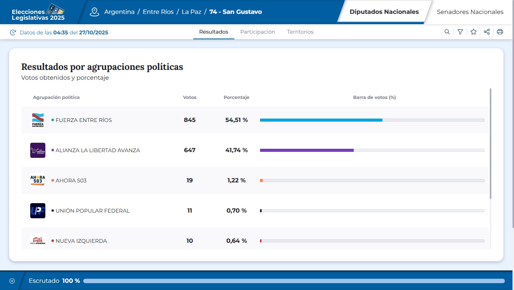514x290 pixels.
Task: Print the results page
Action: pos(500,32)
